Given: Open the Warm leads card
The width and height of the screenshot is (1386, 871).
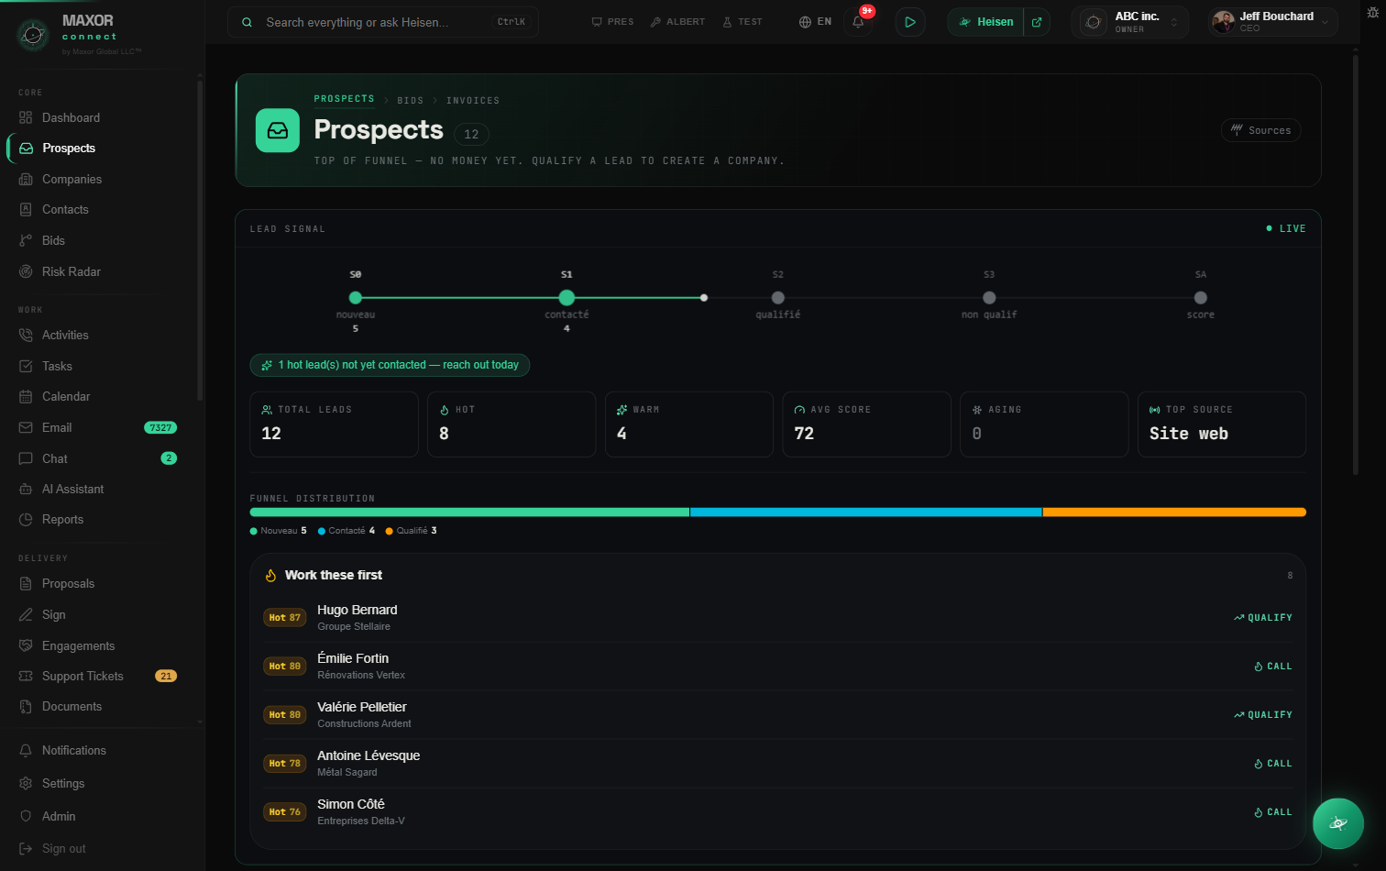Looking at the screenshot, I should click(689, 424).
